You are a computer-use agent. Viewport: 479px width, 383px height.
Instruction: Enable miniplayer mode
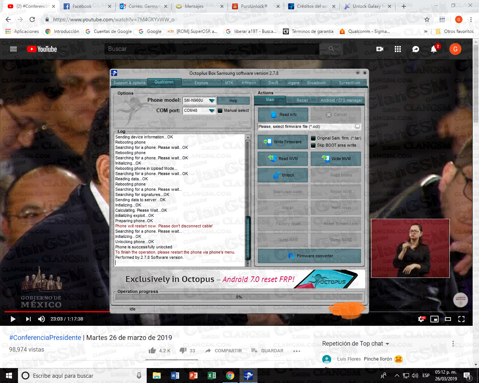click(434, 319)
